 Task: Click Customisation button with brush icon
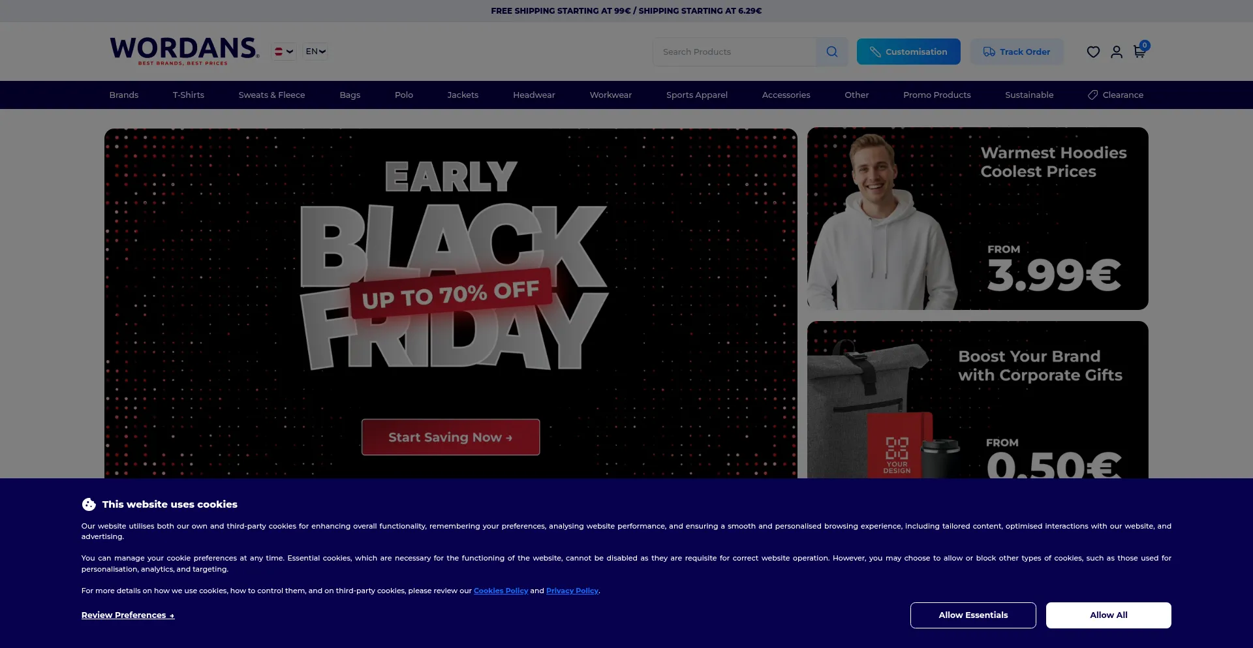pos(908,52)
